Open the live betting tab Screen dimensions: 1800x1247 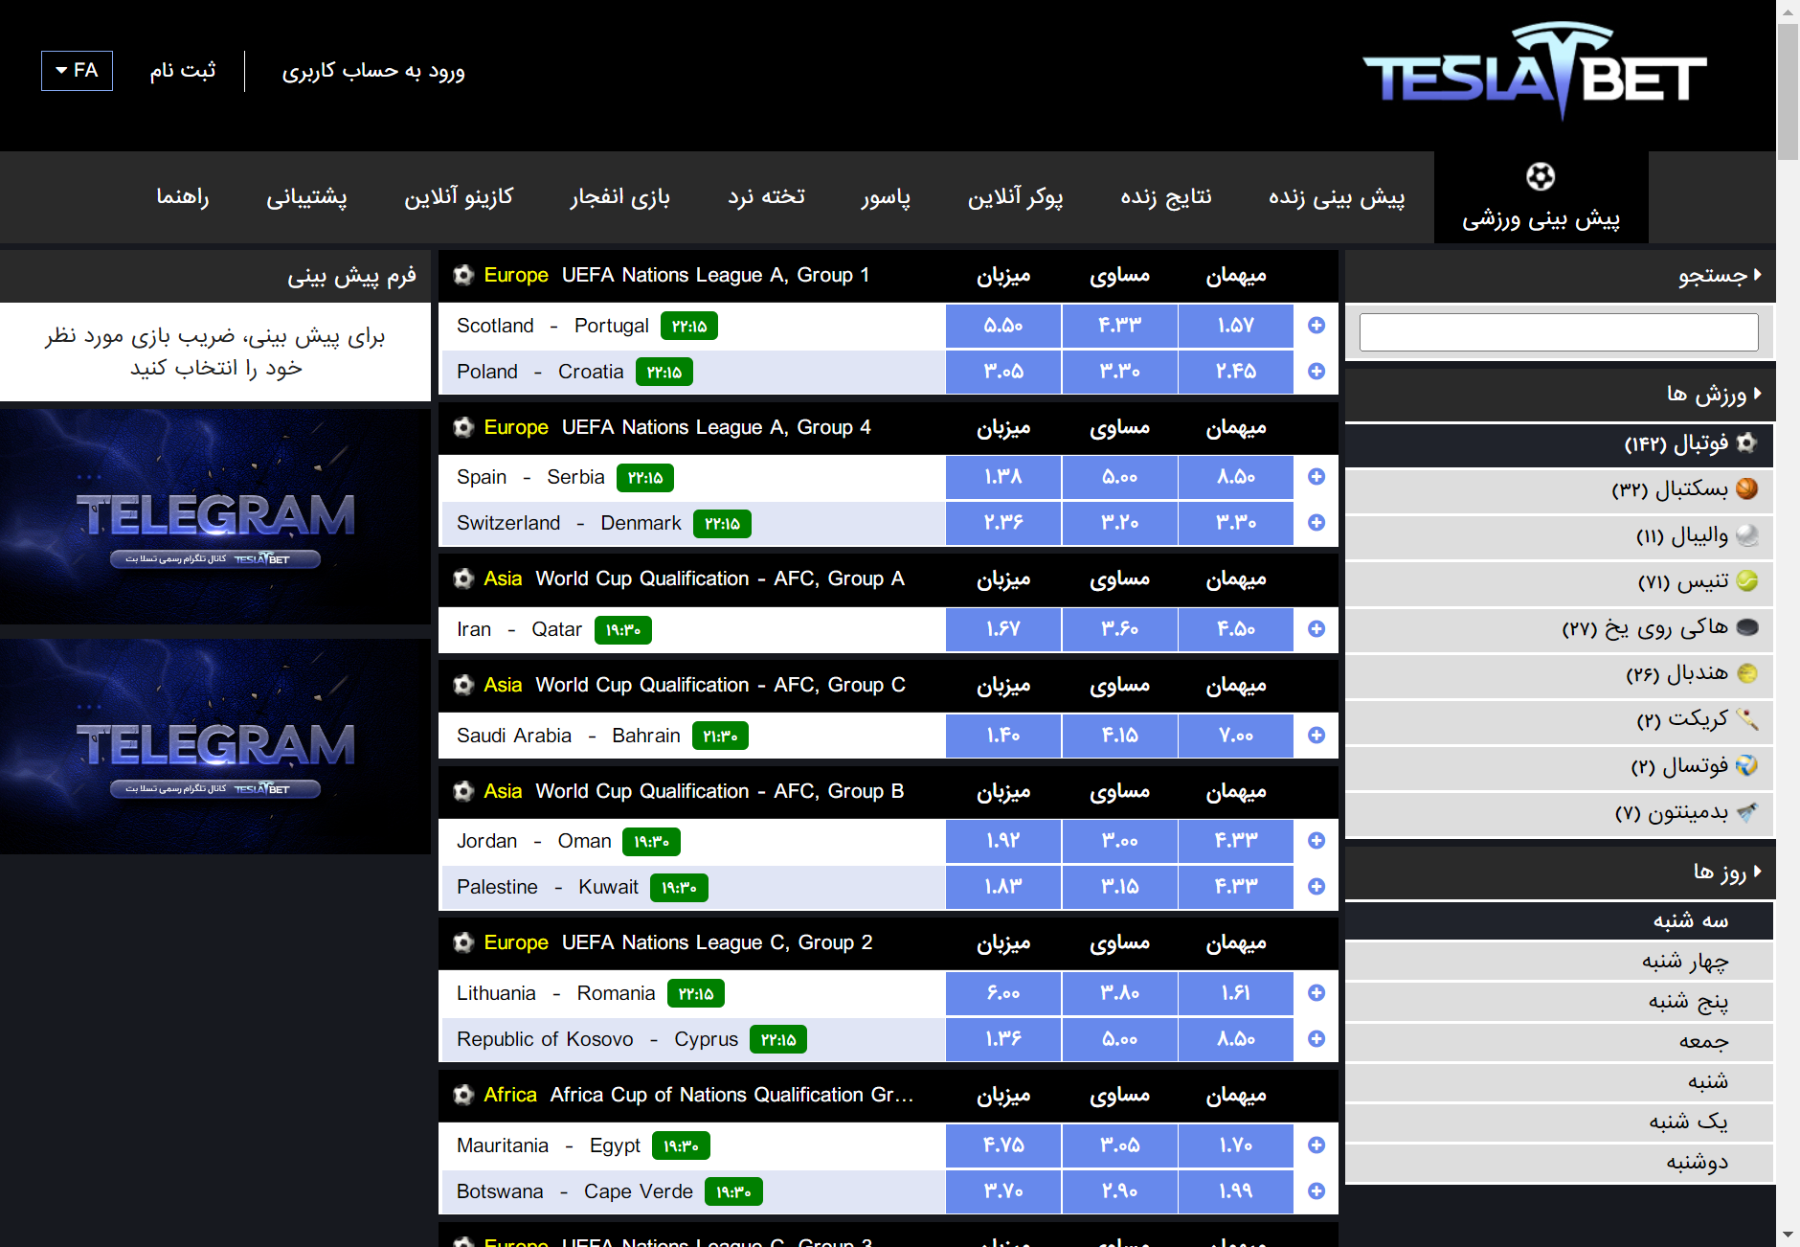coord(1337,197)
